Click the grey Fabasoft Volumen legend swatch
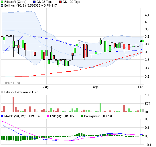Screen dimensions: 156x147 coord(2,92)
